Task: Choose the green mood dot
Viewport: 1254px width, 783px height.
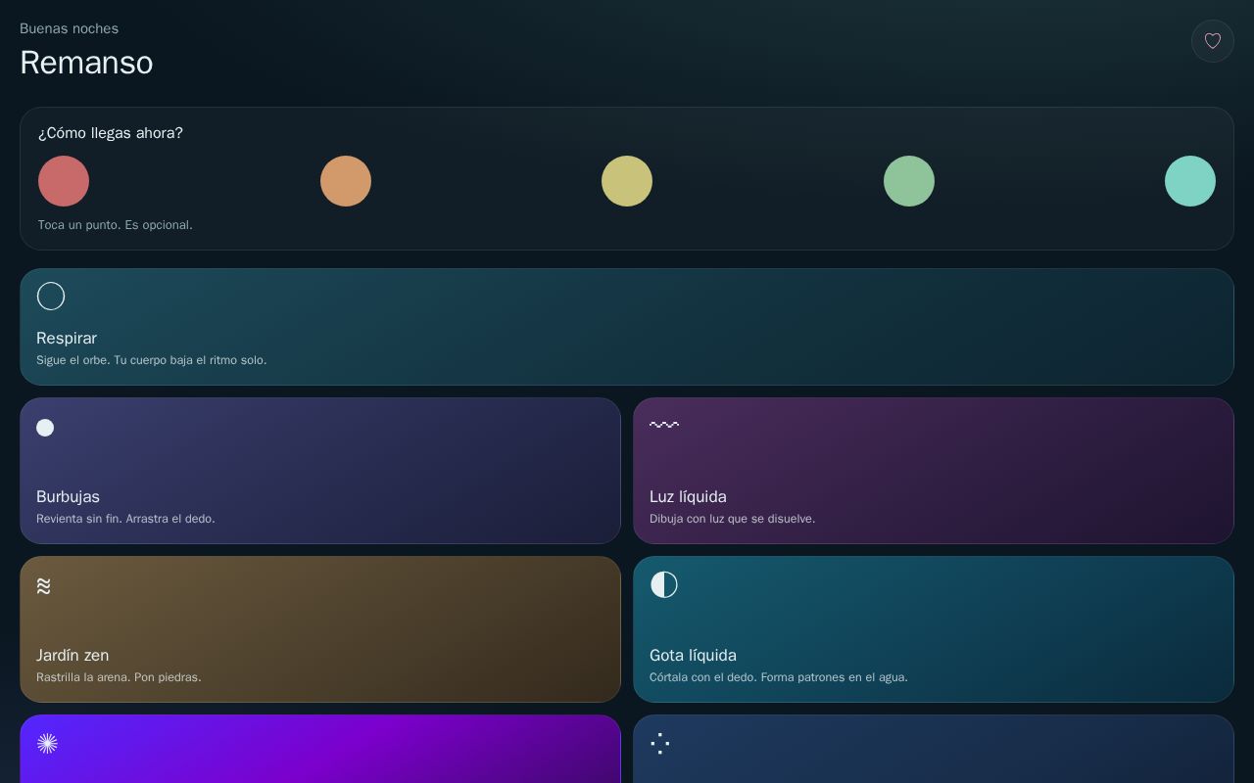Action: (909, 181)
